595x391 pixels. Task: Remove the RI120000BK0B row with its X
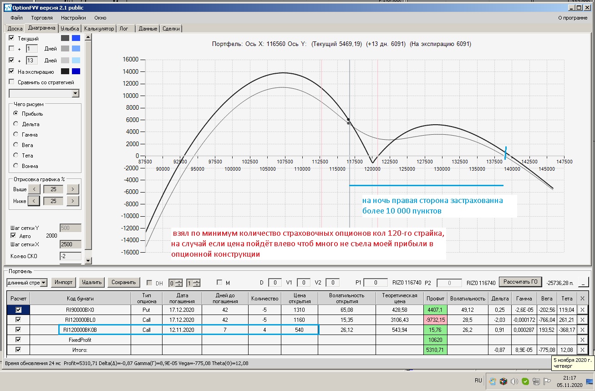pyautogui.click(x=582, y=330)
